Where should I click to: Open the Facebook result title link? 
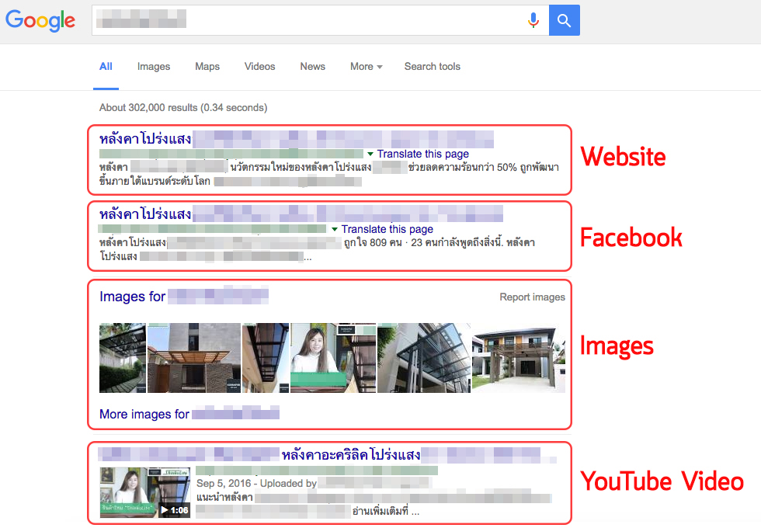point(301,214)
